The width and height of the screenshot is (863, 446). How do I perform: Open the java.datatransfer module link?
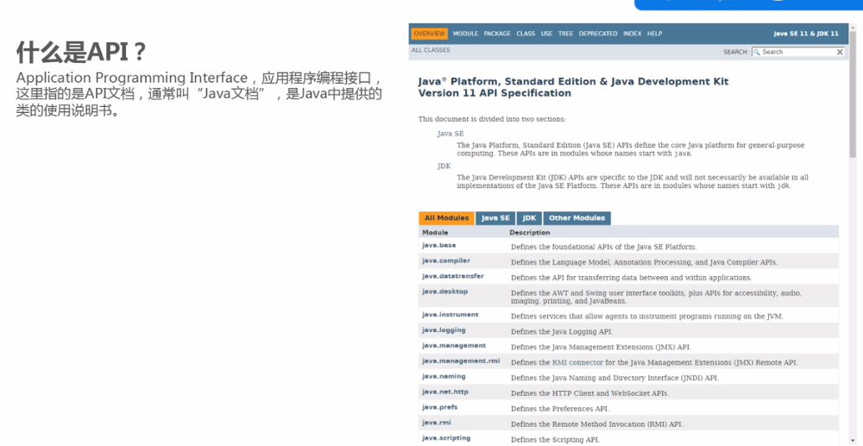[453, 276]
